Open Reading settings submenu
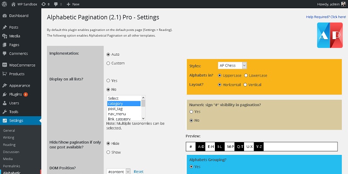The width and height of the screenshot is (348, 174). [9, 145]
